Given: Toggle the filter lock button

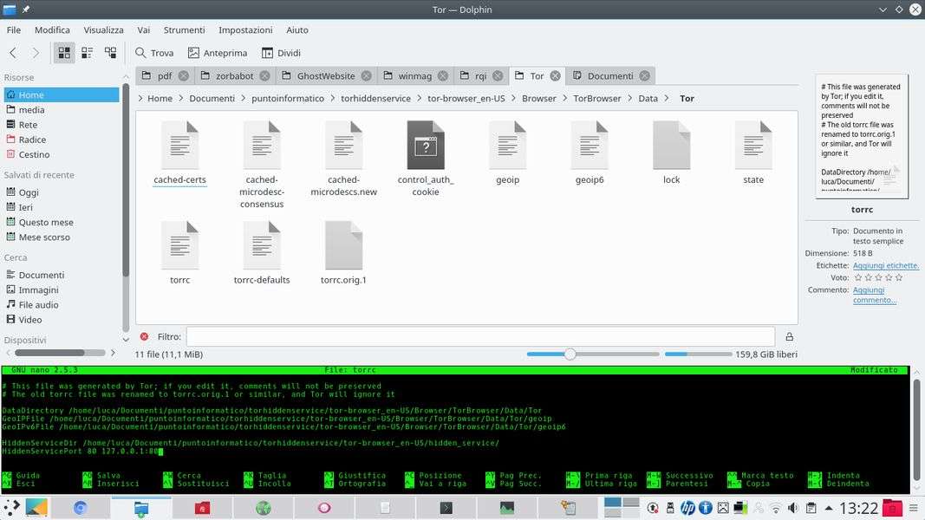Looking at the screenshot, I should click(x=789, y=337).
